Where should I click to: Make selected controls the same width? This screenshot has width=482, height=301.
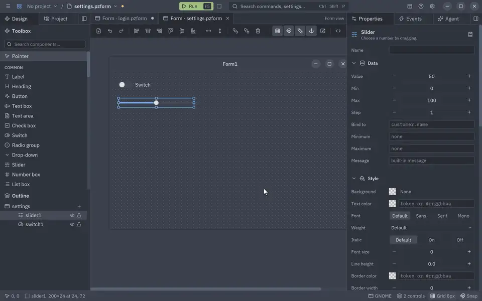pos(208,31)
